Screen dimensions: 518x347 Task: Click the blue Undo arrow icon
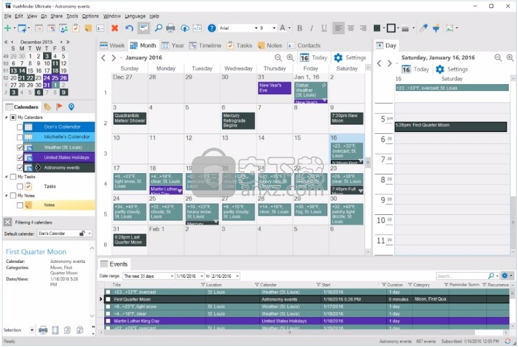click(129, 29)
